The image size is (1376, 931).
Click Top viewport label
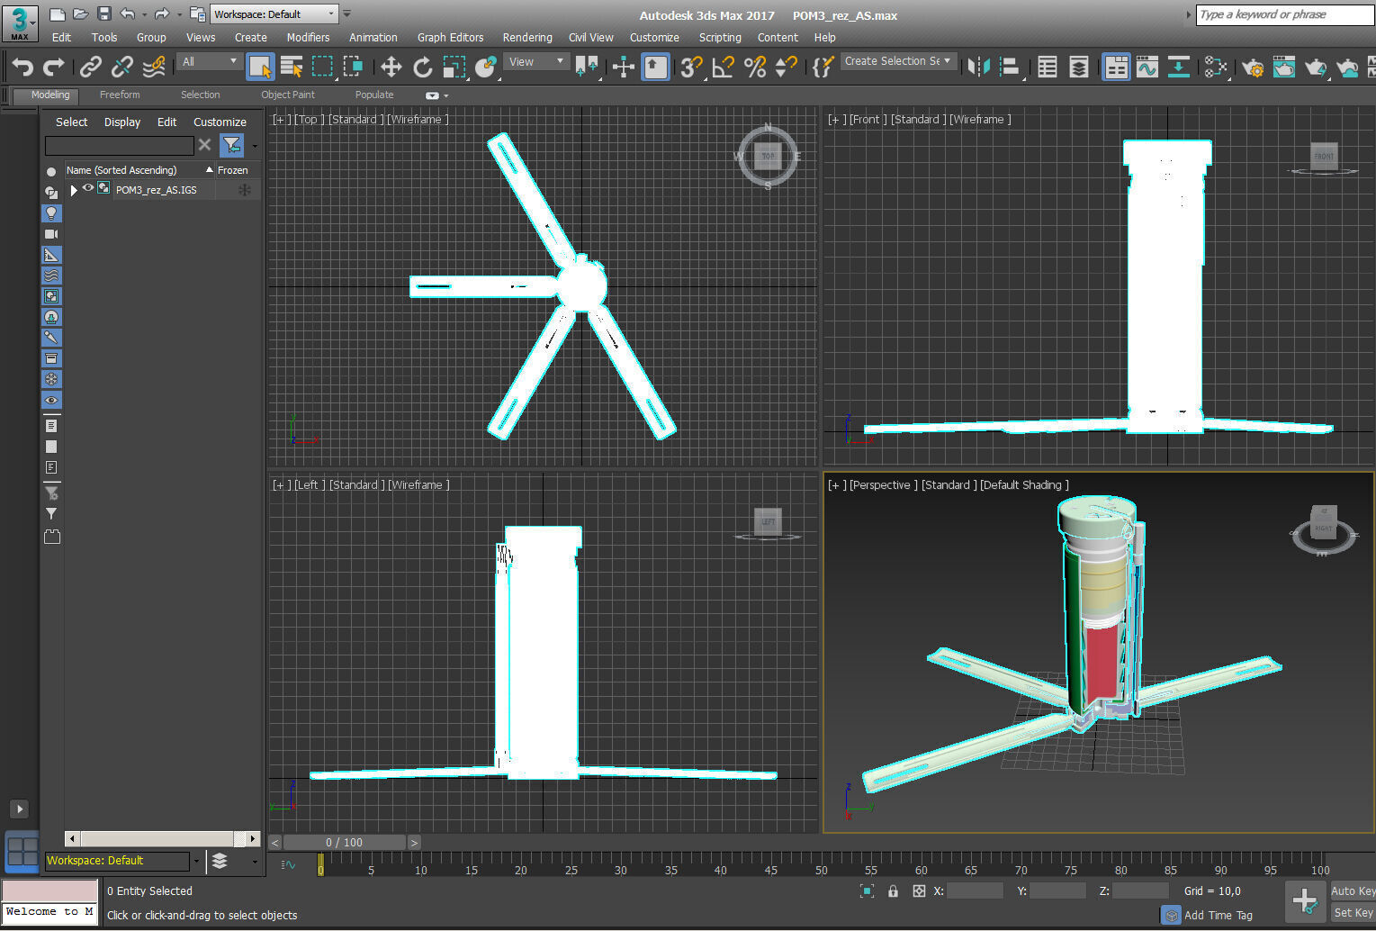[x=308, y=119]
